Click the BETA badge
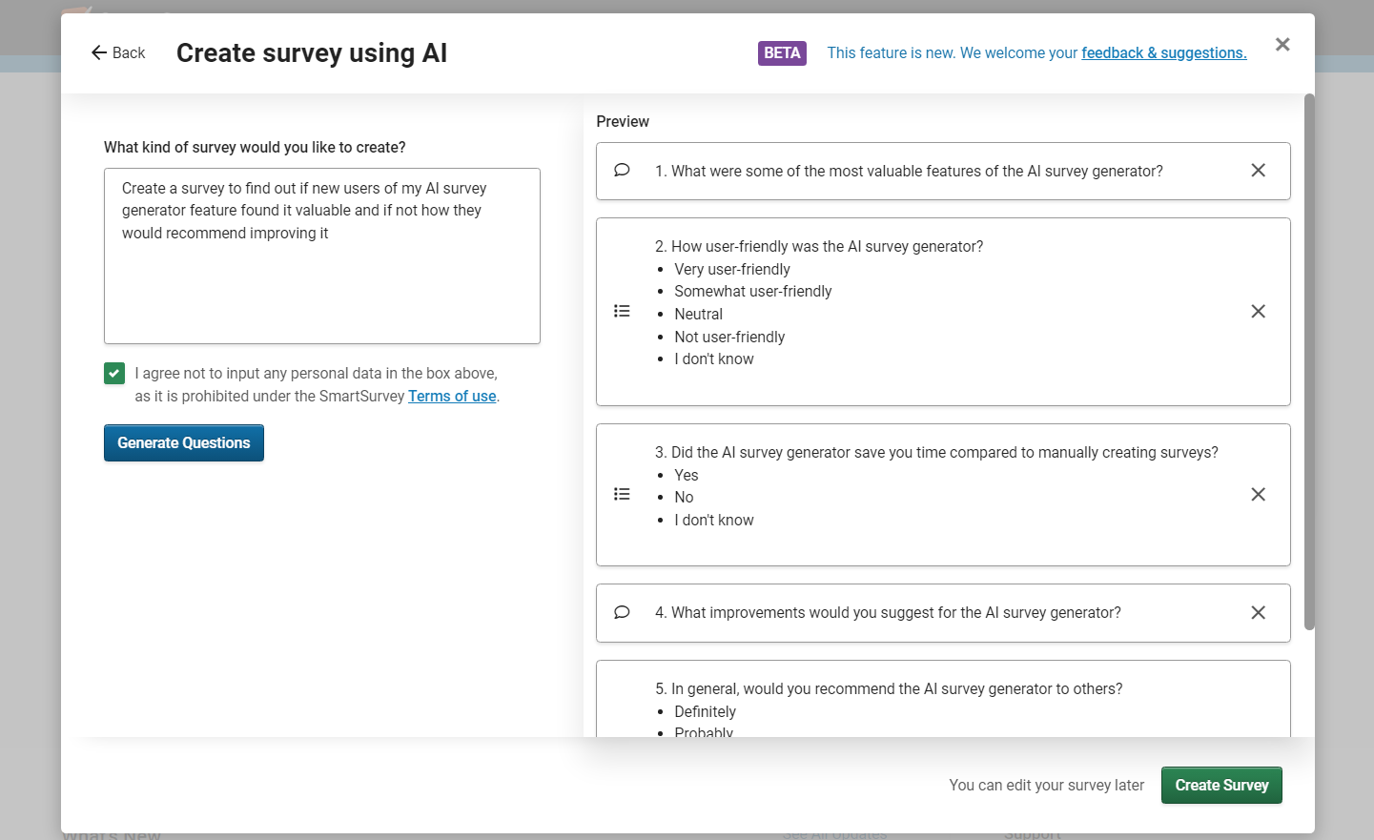Screen dimensions: 1374x840 [782, 52]
